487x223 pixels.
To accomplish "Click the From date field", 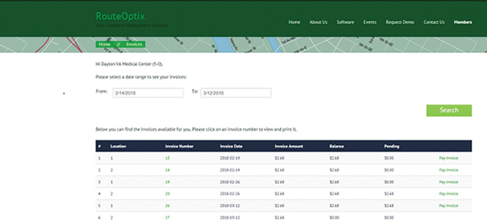I will click(148, 93).
